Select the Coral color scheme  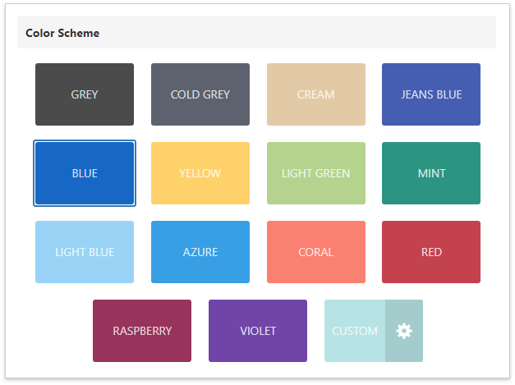[316, 252]
